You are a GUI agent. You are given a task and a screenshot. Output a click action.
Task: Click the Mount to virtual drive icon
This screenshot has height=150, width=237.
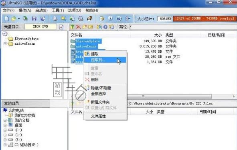[81, 19]
